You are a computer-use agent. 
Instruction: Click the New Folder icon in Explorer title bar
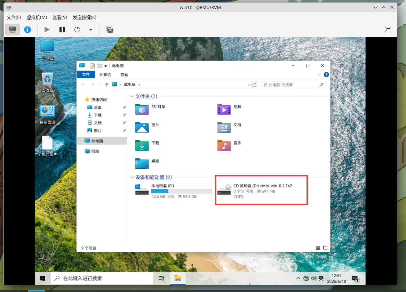100,66
